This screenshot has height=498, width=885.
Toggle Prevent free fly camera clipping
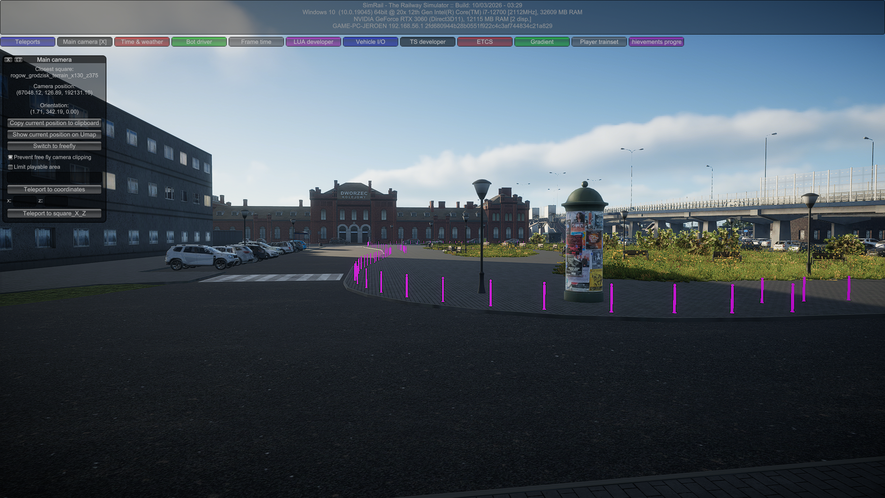pyautogui.click(x=10, y=157)
